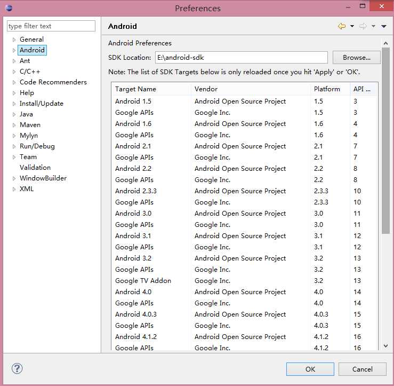
Task: Expand the Run/Debug tree node
Action: pos(14,146)
